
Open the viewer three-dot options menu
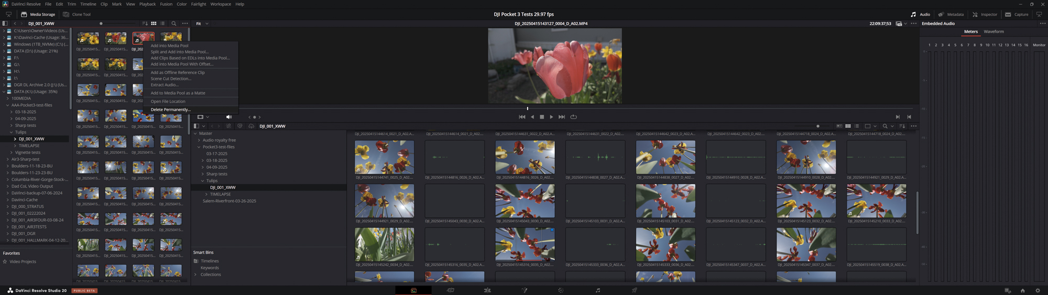tap(913, 24)
